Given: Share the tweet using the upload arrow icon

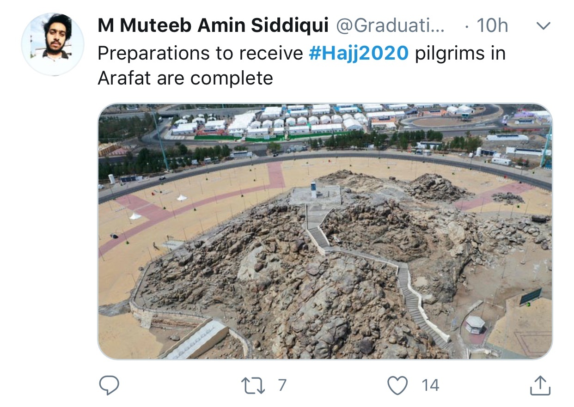Looking at the screenshot, I should (540, 385).
